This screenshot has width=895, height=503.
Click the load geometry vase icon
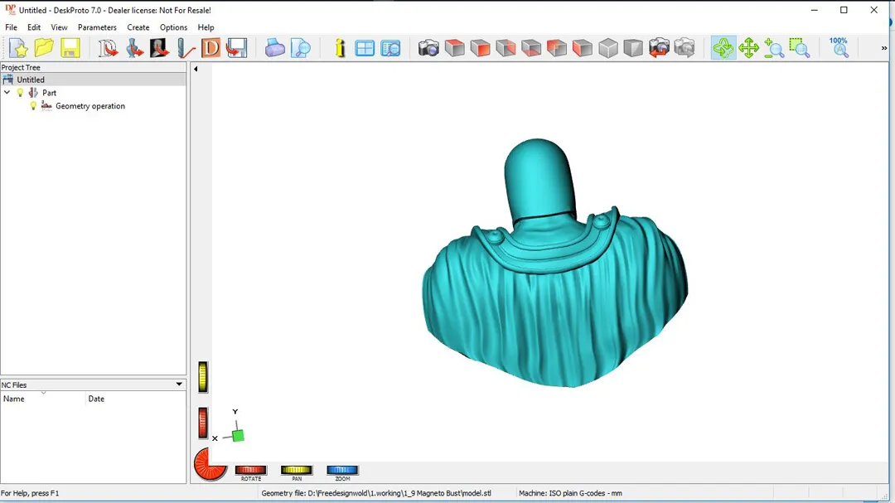pos(134,48)
